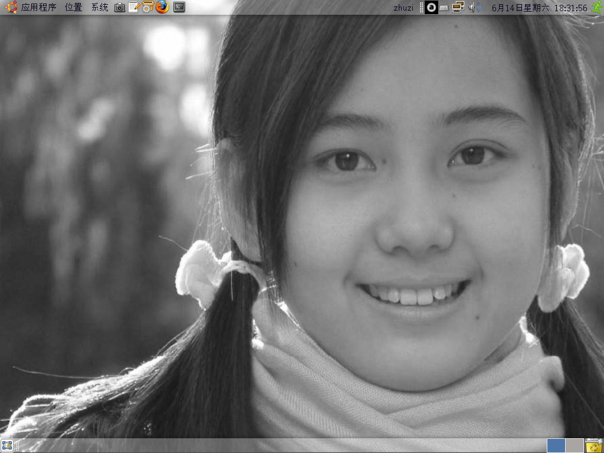The height and width of the screenshot is (453, 604).
Task: Open the notepad text editor launcher
Action: (134, 7)
